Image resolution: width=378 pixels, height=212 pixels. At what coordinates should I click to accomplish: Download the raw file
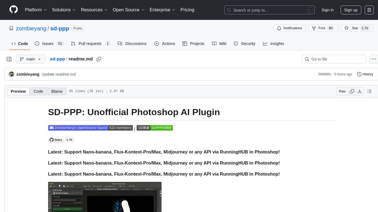[360, 91]
